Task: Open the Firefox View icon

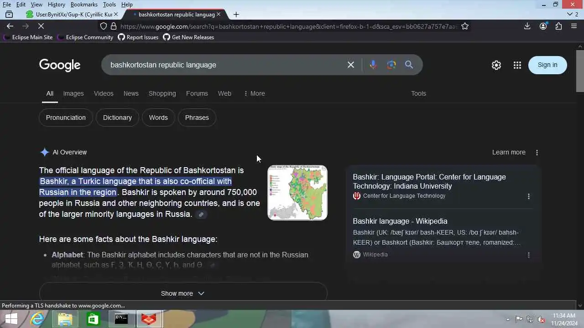Action: 9,14
